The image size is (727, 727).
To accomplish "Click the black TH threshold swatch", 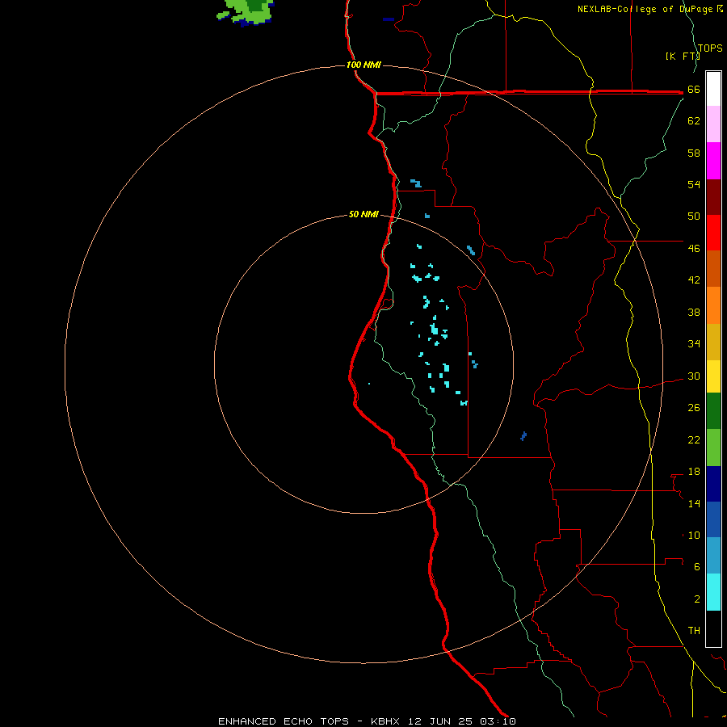I will [x=713, y=628].
